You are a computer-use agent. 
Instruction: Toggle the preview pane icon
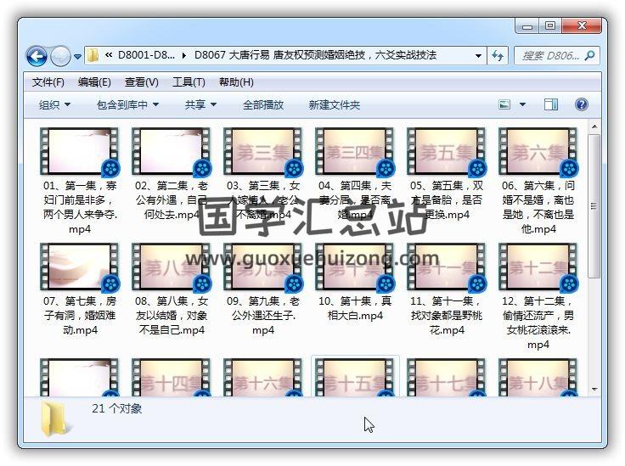coord(551,104)
